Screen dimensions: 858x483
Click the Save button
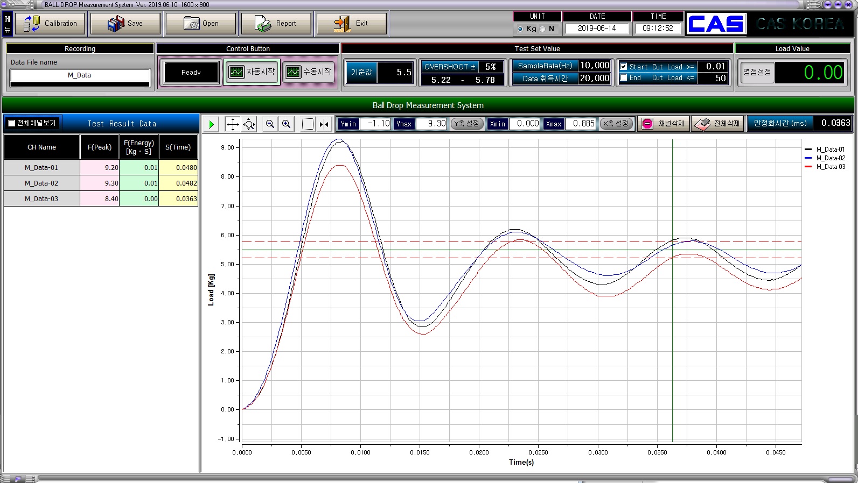click(125, 24)
